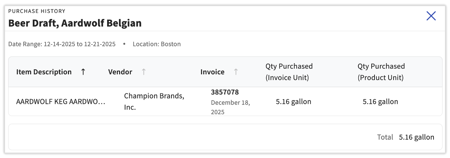
Task: Click the Beer Draft, Aardwolf Belgian title
Action: (75, 23)
